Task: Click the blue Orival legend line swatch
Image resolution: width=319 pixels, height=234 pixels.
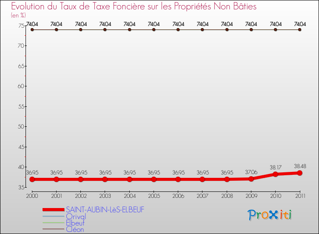Action: [54, 216]
